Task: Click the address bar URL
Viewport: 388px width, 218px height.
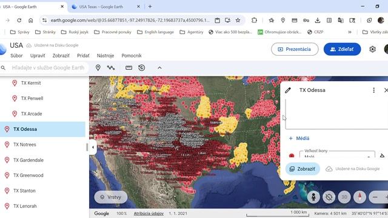Action: coord(130,20)
